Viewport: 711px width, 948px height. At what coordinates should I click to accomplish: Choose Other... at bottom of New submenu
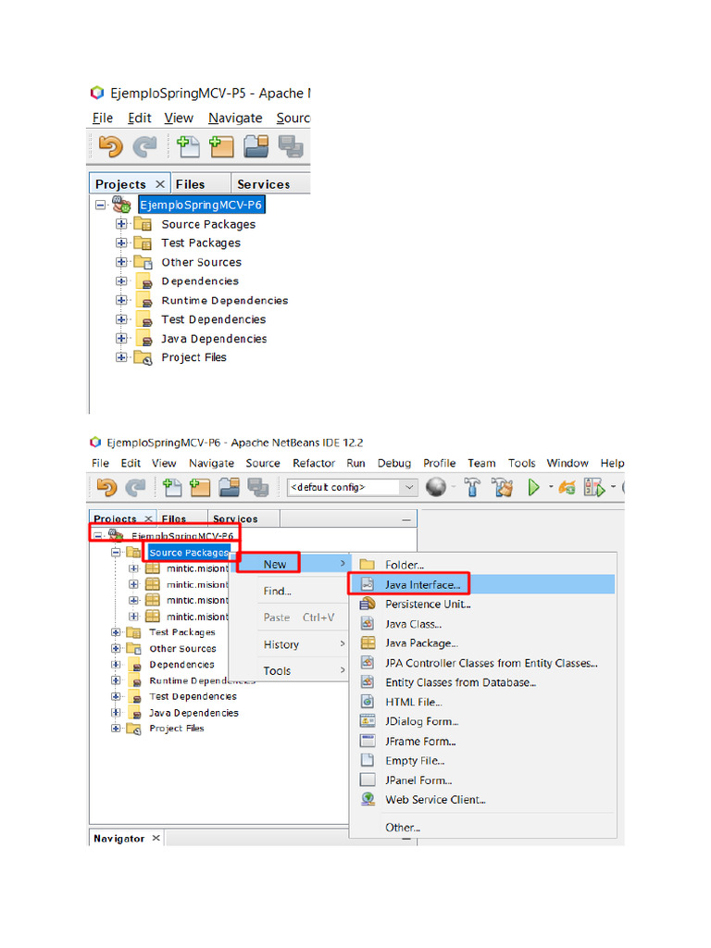point(403,828)
